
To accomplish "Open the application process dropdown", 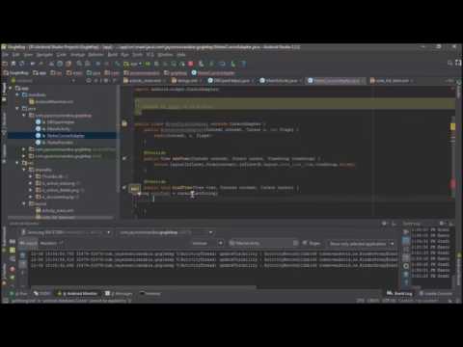I will (166, 232).
